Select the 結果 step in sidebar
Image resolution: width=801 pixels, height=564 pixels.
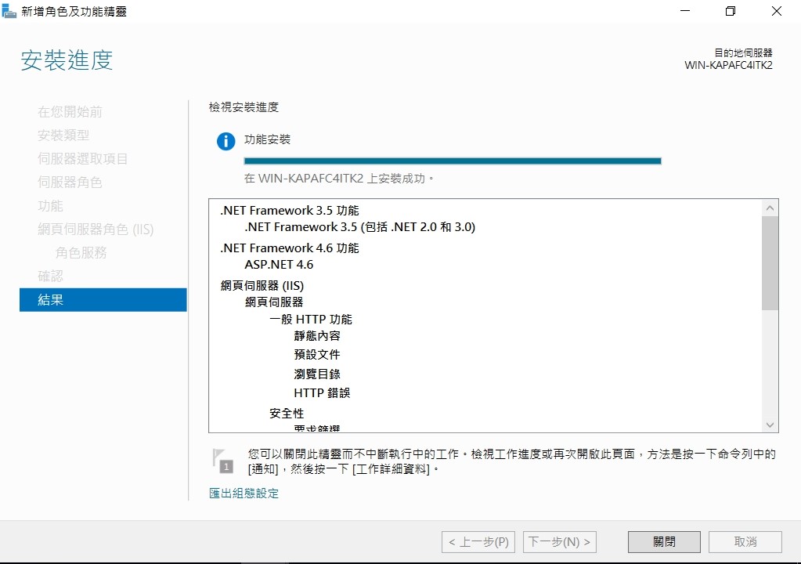pyautogui.click(x=103, y=300)
